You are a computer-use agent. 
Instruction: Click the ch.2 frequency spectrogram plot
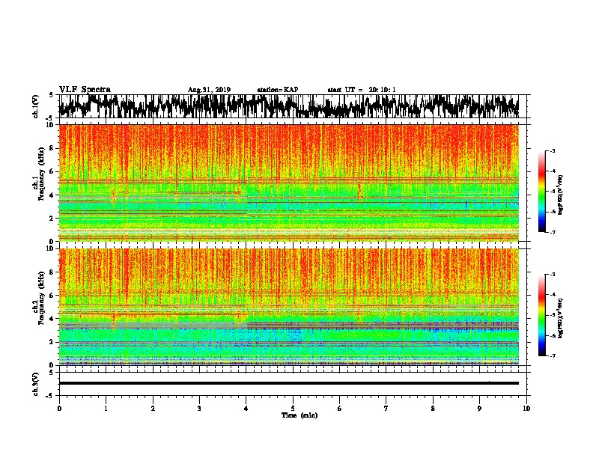[x=288, y=307]
